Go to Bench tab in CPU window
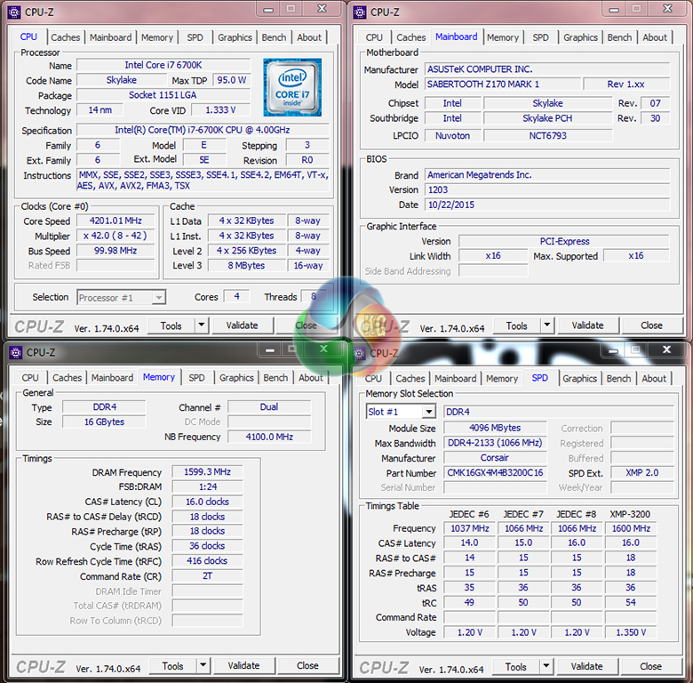The image size is (693, 683). [x=274, y=37]
